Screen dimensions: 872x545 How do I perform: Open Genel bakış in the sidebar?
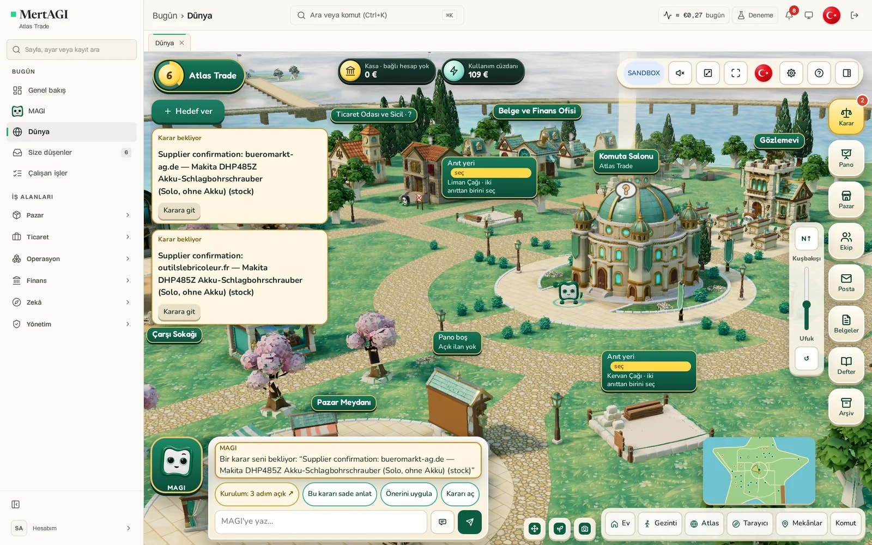[71, 90]
